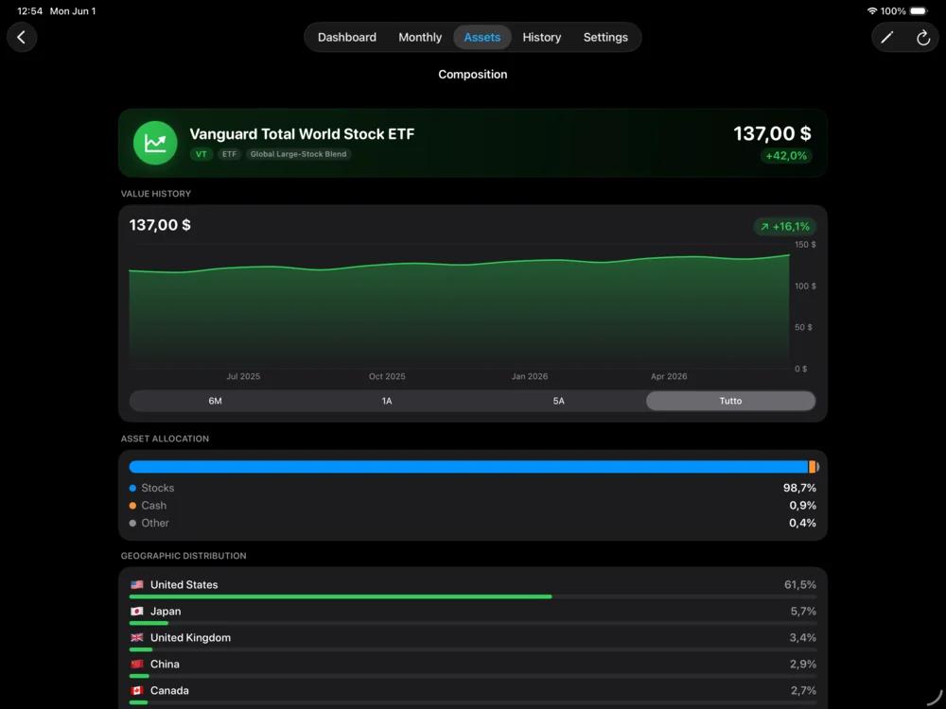Tap the Canada country label

[169, 691]
